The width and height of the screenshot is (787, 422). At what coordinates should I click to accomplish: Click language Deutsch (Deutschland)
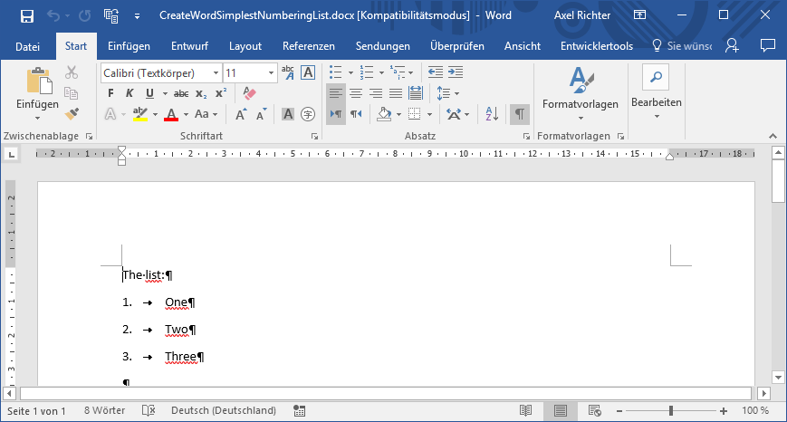click(224, 410)
